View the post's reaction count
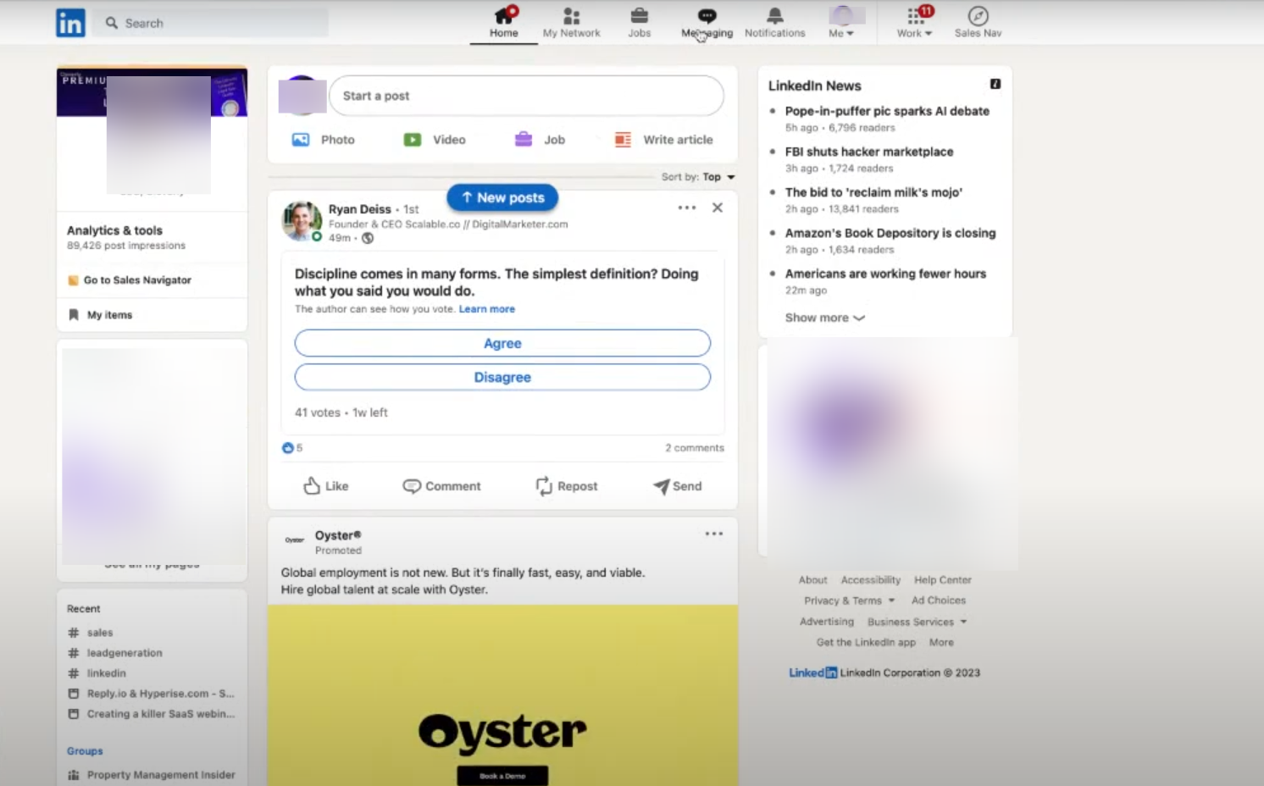 (x=292, y=447)
